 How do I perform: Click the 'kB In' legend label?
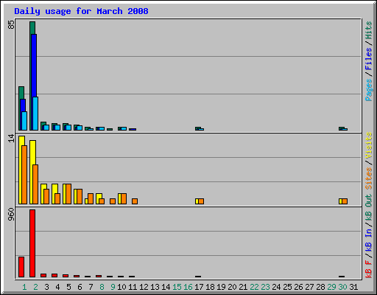[x=368, y=240]
